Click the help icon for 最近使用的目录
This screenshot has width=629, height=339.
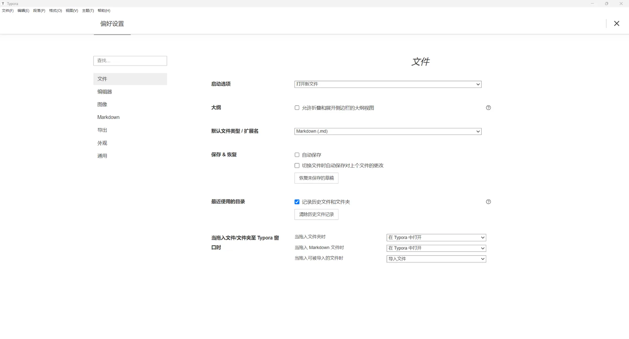488,202
